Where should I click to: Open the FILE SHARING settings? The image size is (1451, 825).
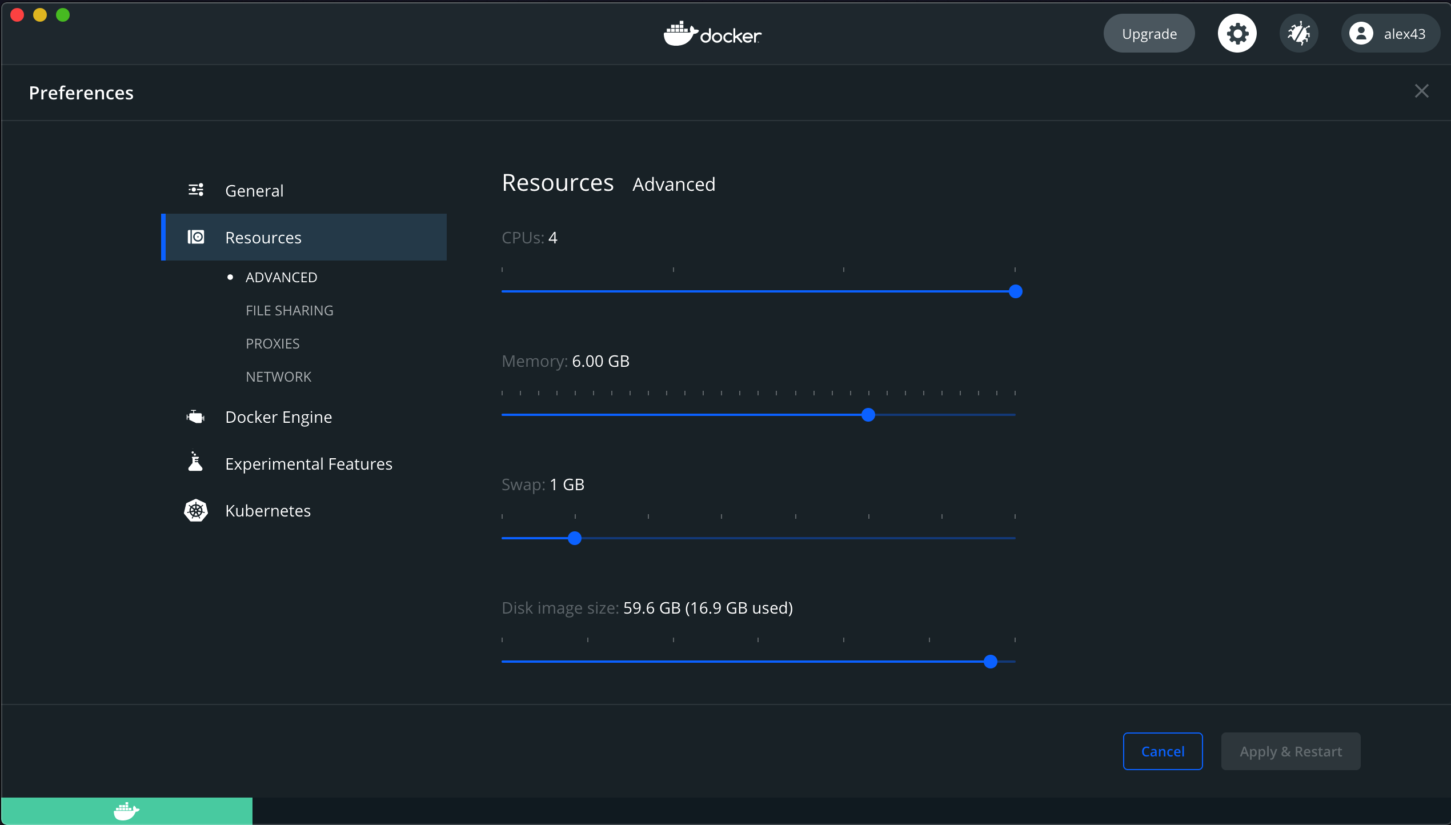pyautogui.click(x=290, y=310)
